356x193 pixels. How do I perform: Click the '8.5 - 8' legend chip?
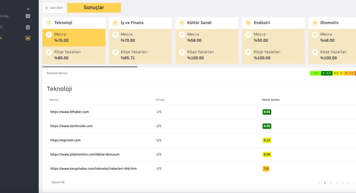[x=338, y=73]
